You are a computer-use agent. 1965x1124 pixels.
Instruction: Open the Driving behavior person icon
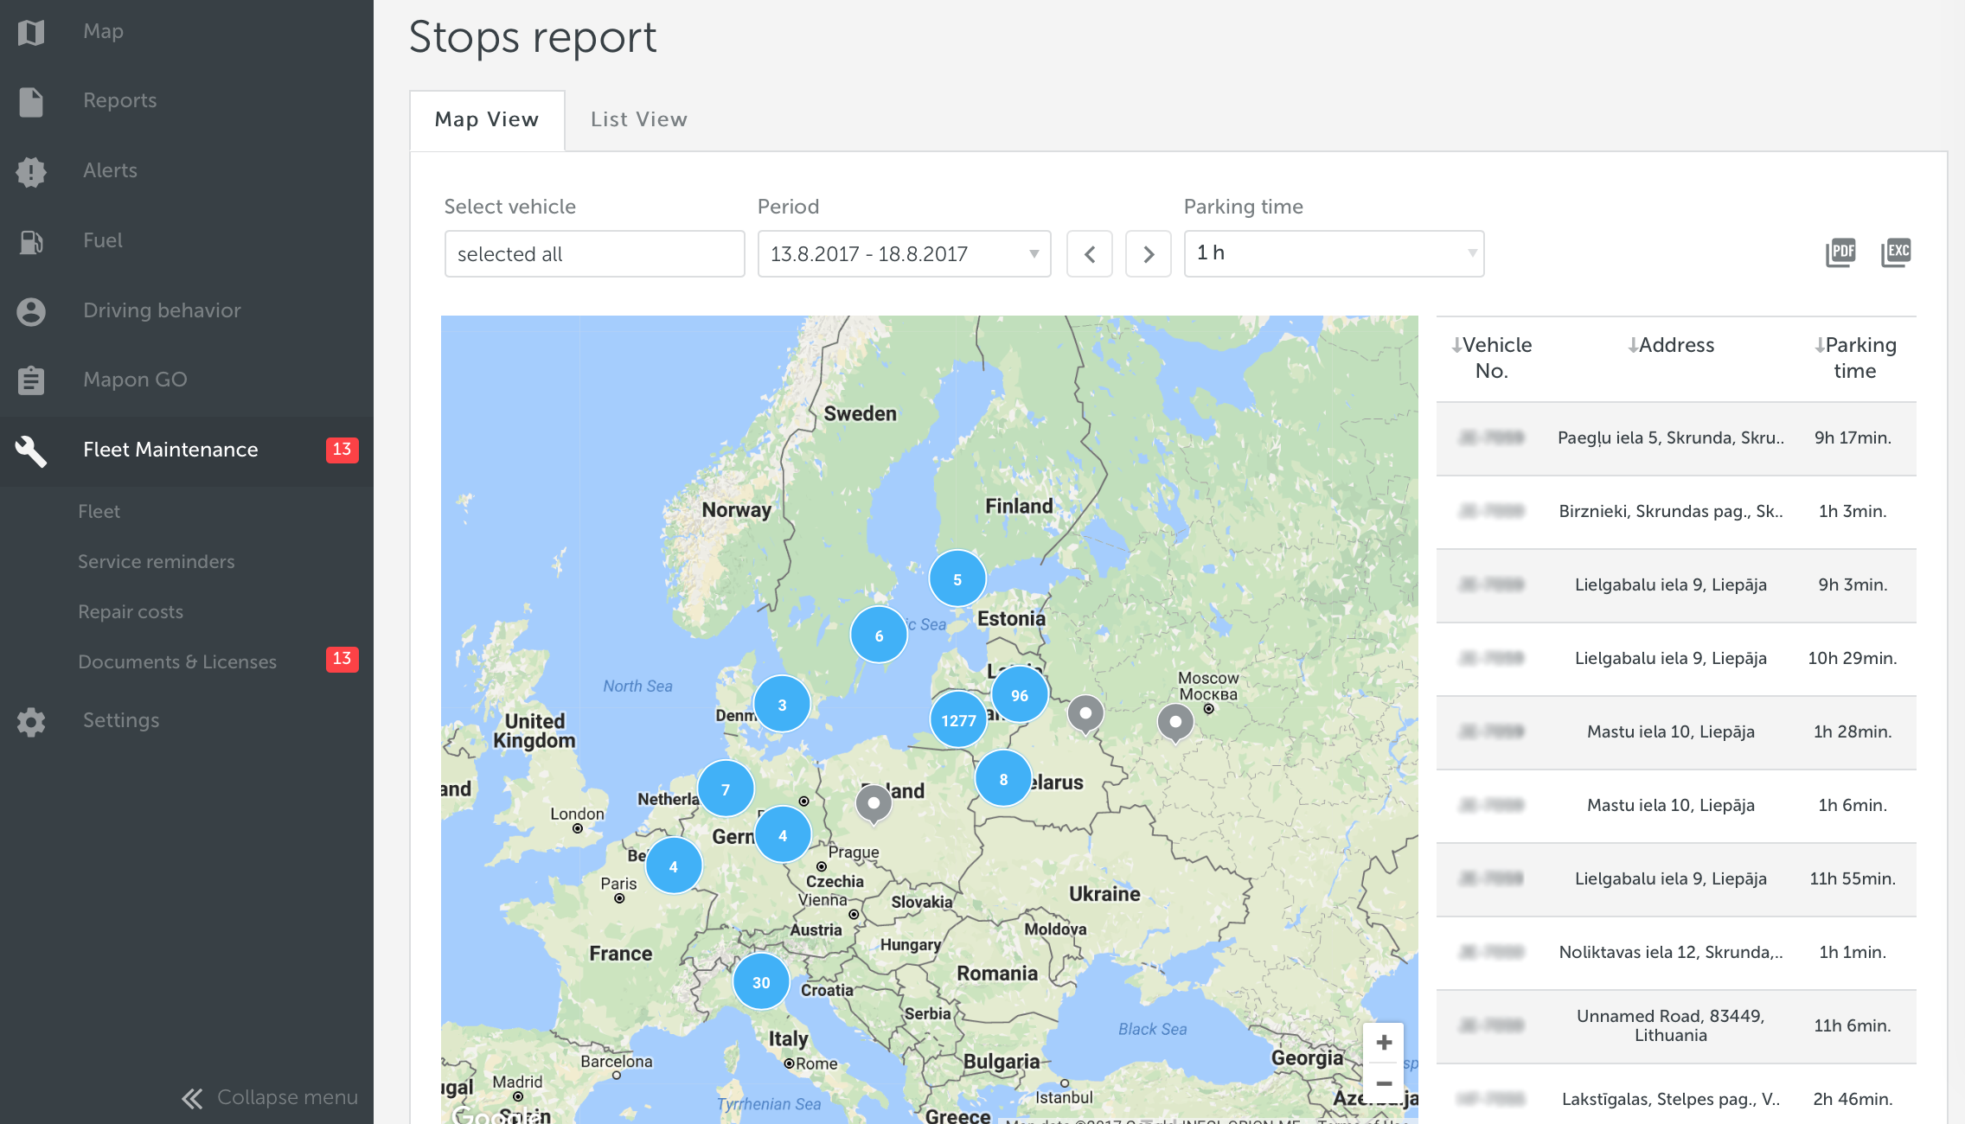[31, 311]
